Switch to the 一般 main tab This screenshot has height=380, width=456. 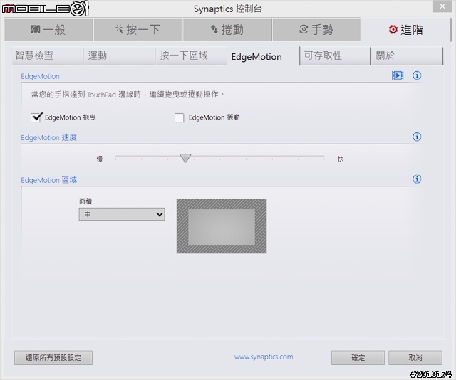[x=48, y=29]
